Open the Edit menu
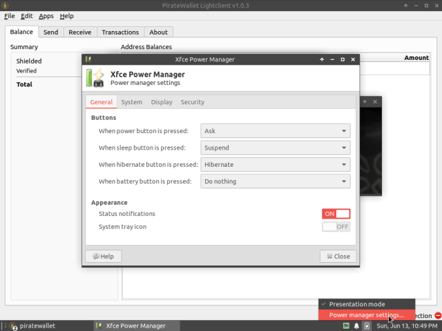This screenshot has height=331, width=442. 26,16
